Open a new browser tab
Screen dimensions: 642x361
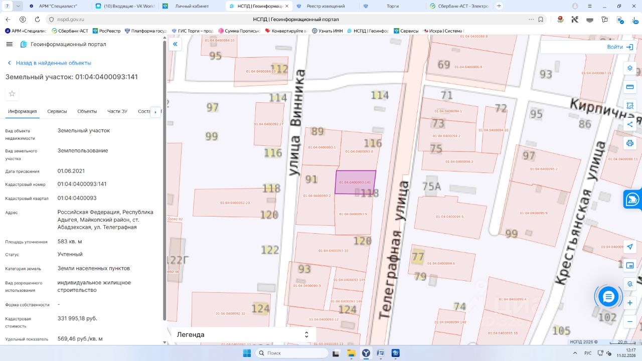(499, 6)
